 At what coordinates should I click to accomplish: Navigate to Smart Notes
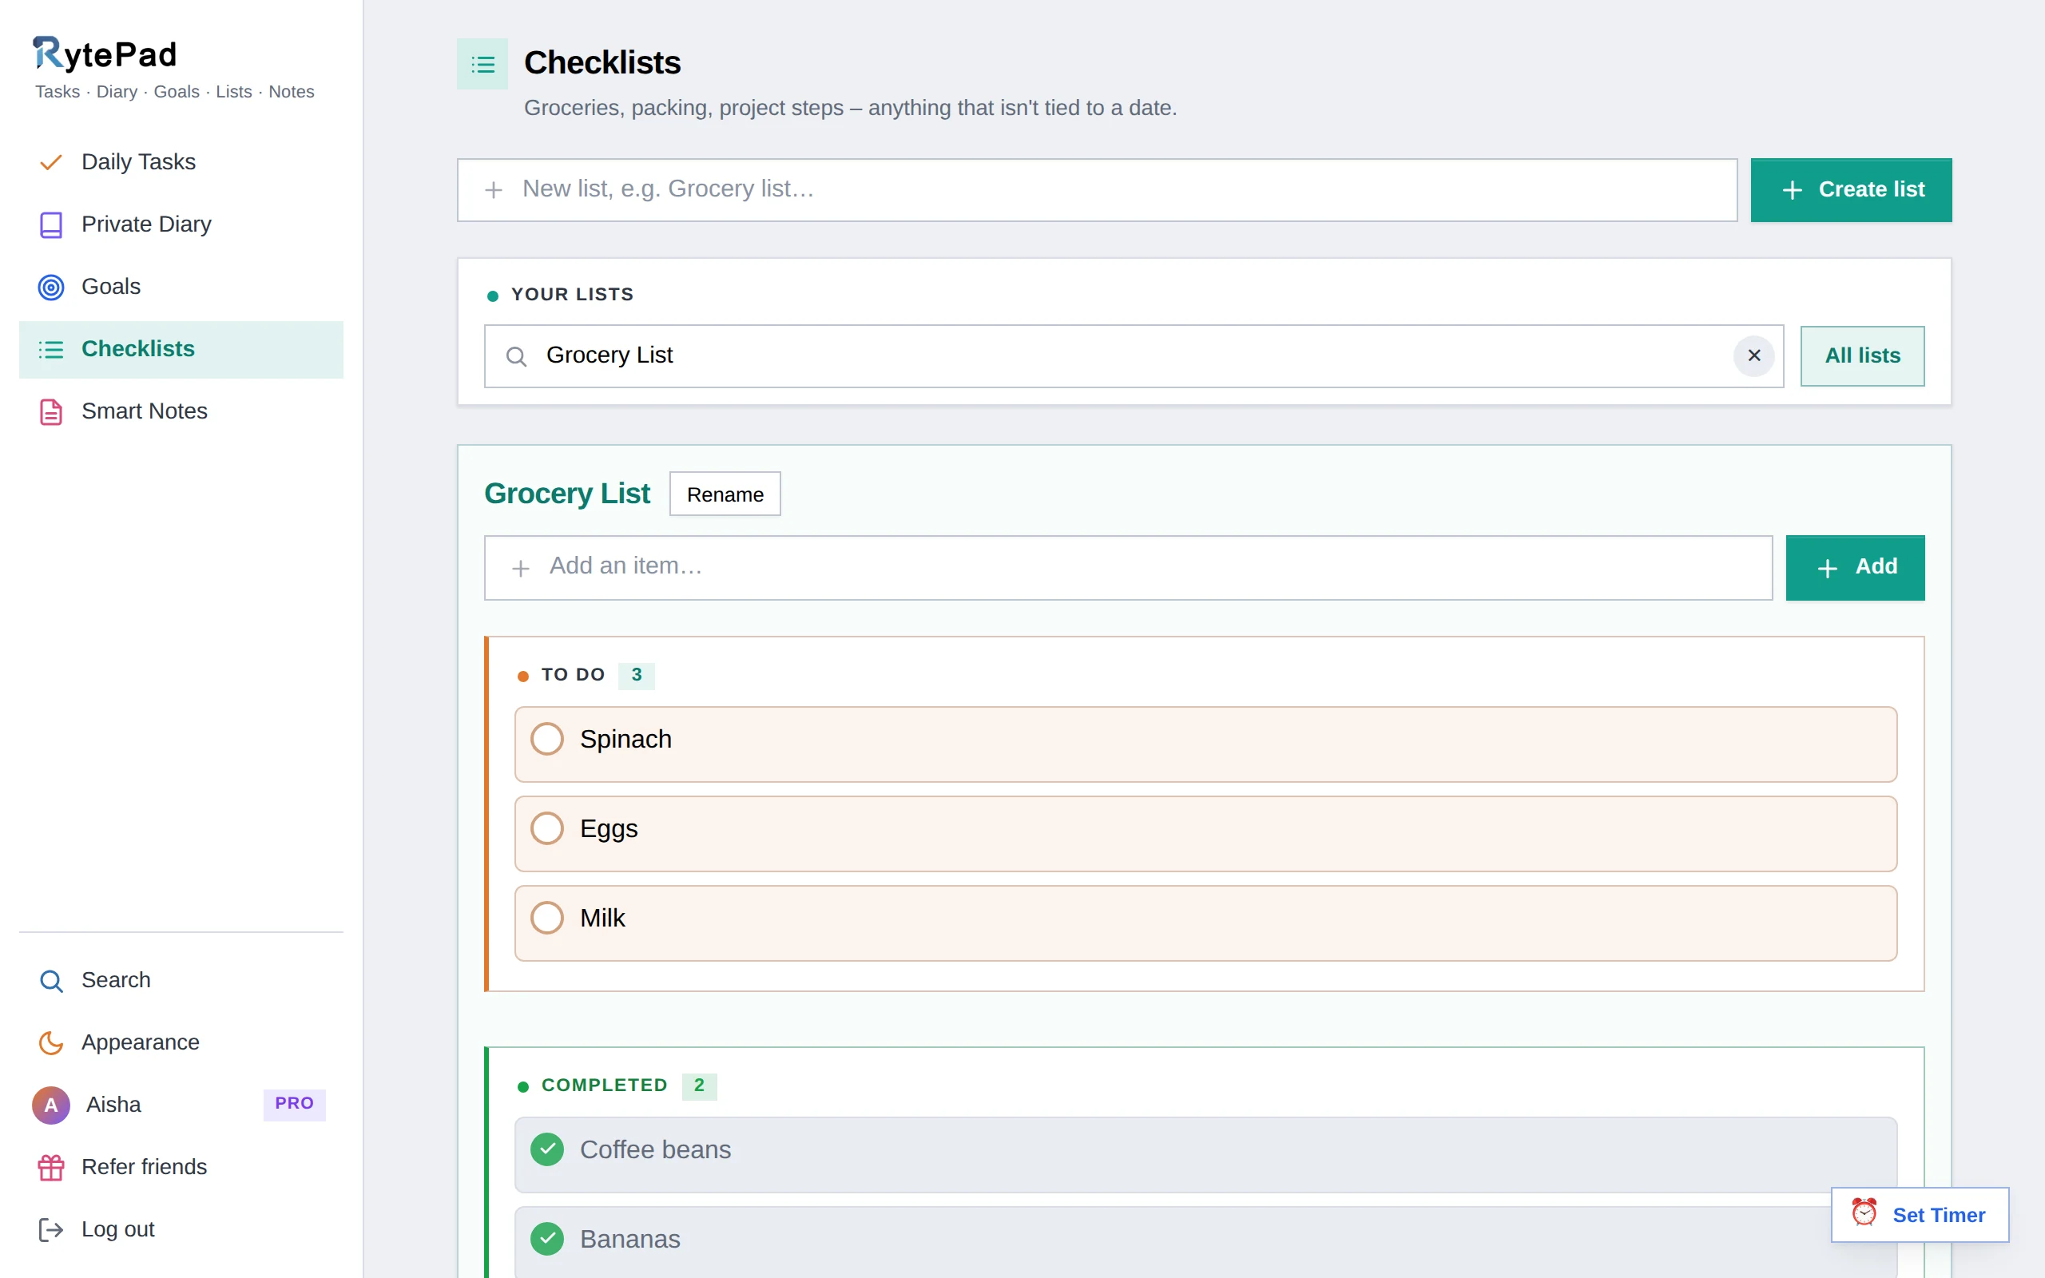coord(181,411)
